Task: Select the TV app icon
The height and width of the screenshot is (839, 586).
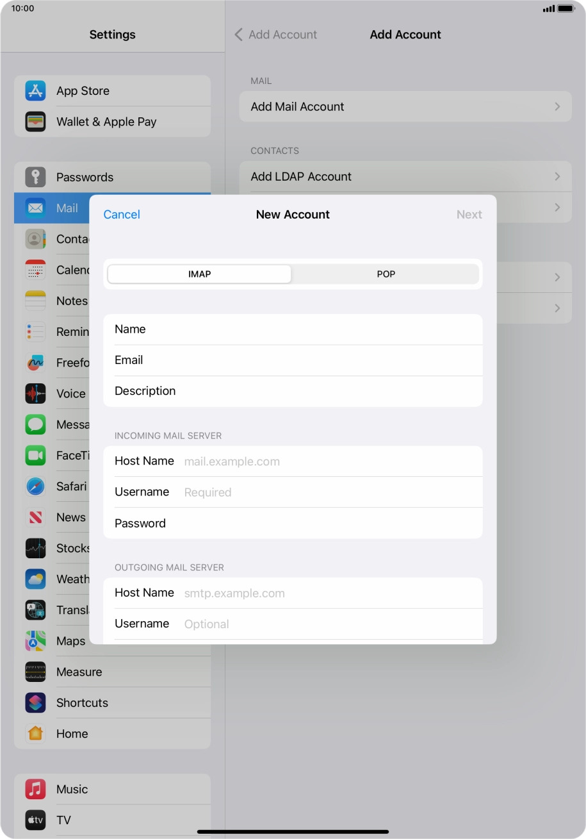Action: 35,820
